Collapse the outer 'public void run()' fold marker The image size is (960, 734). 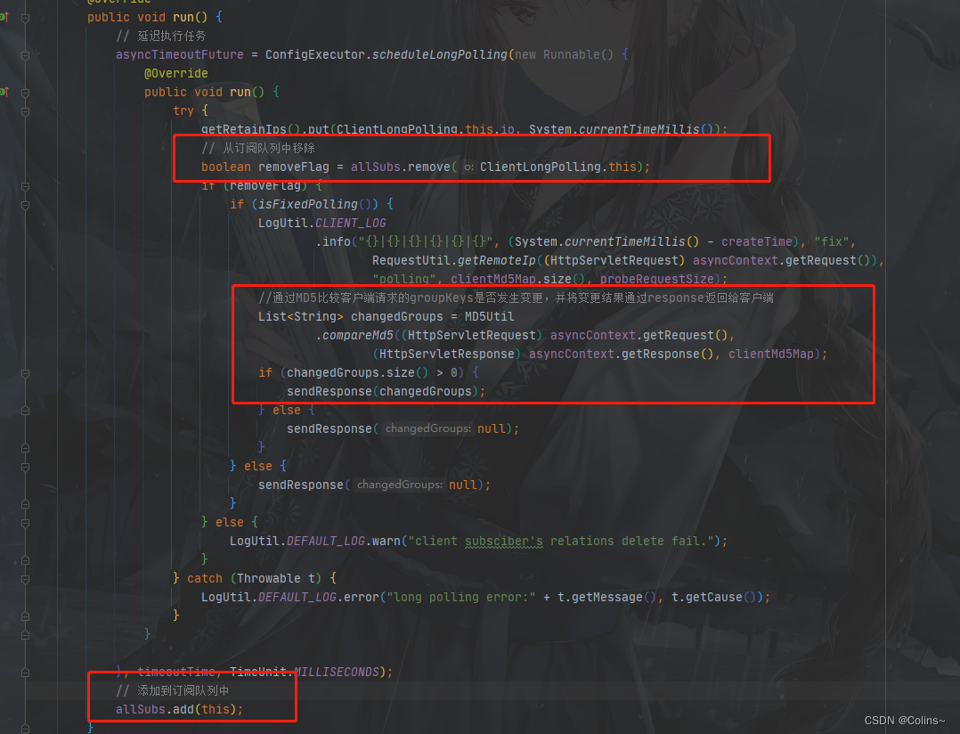pos(25,18)
